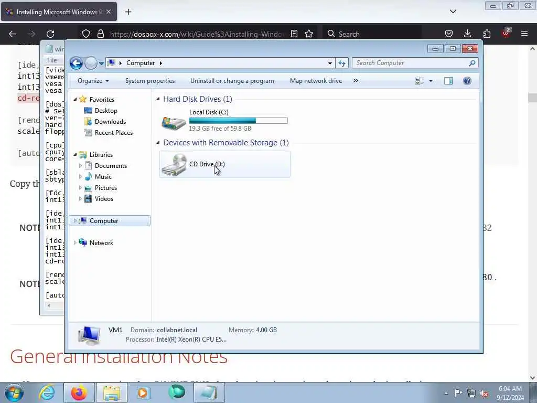
Task: Reload the Firefox page
Action: [x=50, y=34]
